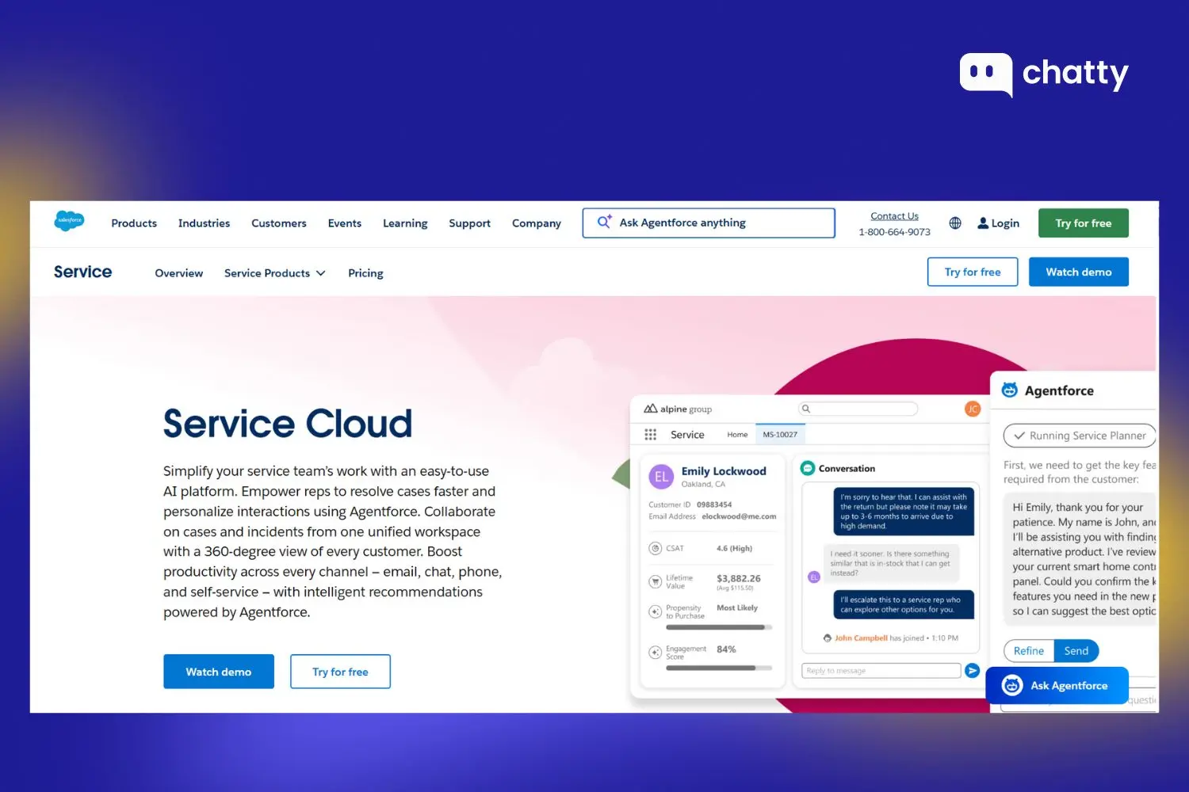Click the John Campbell has joined notice

coord(891,638)
